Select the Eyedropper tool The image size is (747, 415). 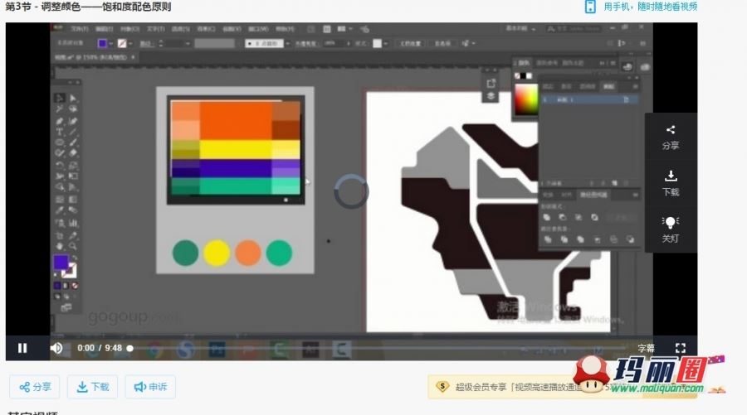click(60, 210)
